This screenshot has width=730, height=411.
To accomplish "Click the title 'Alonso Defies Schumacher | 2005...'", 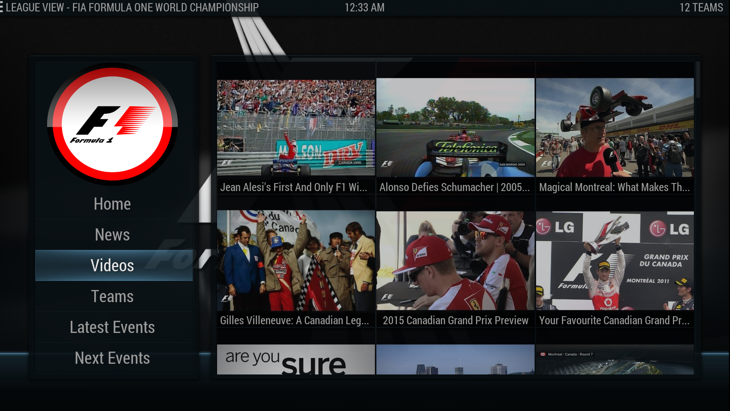I will (454, 187).
